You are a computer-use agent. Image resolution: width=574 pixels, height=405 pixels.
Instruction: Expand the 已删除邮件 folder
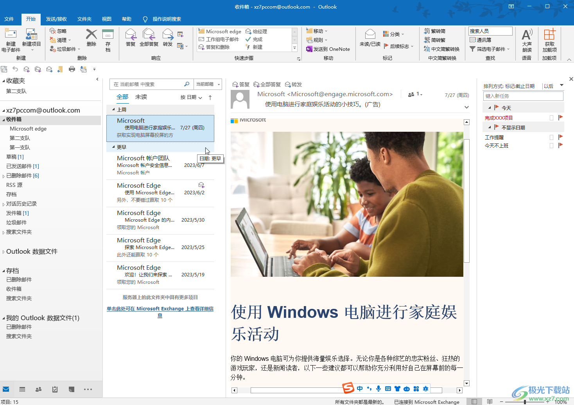[4, 176]
